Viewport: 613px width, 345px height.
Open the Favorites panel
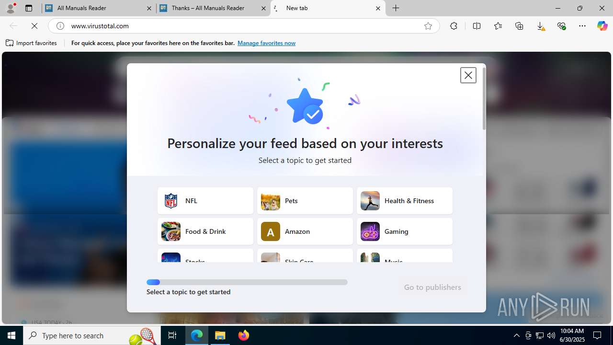point(498,26)
